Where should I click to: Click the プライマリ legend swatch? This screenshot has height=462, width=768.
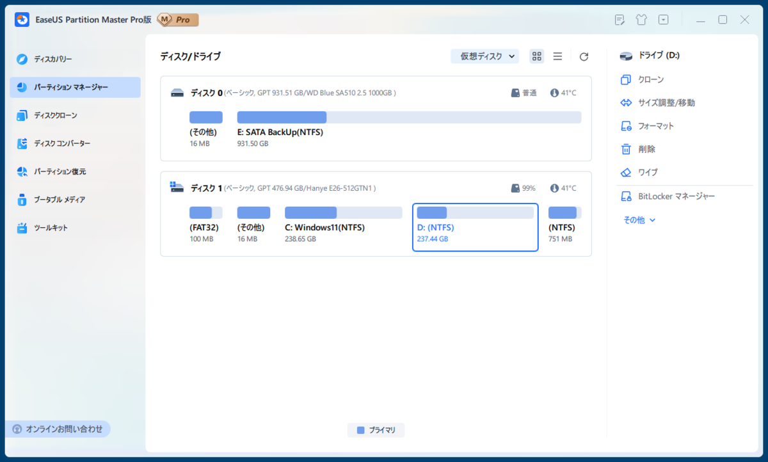[x=360, y=430]
